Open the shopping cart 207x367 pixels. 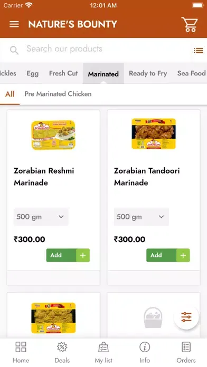click(x=190, y=24)
